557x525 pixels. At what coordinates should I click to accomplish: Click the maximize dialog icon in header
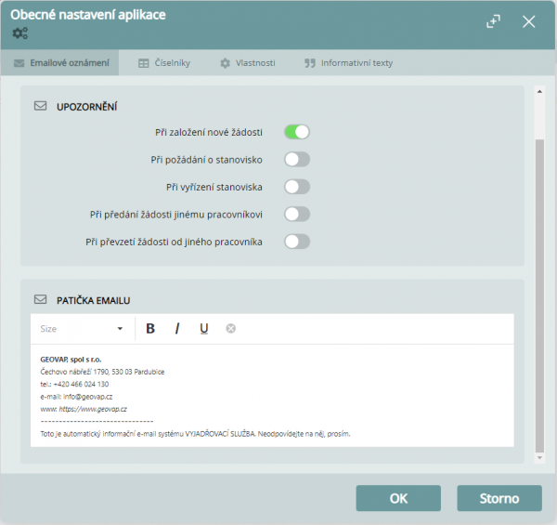click(x=494, y=21)
